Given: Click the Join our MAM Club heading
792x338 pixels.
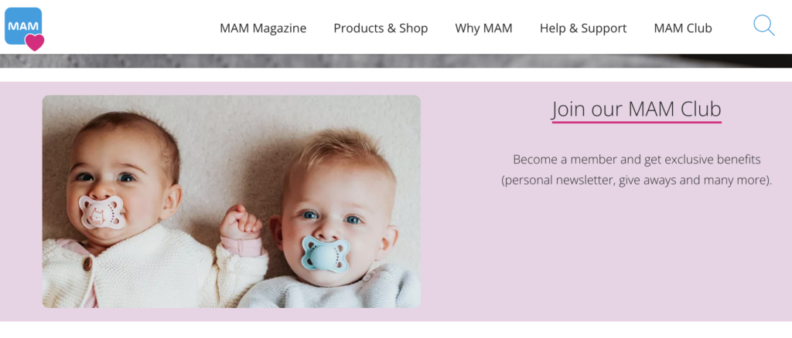Looking at the screenshot, I should tap(637, 109).
